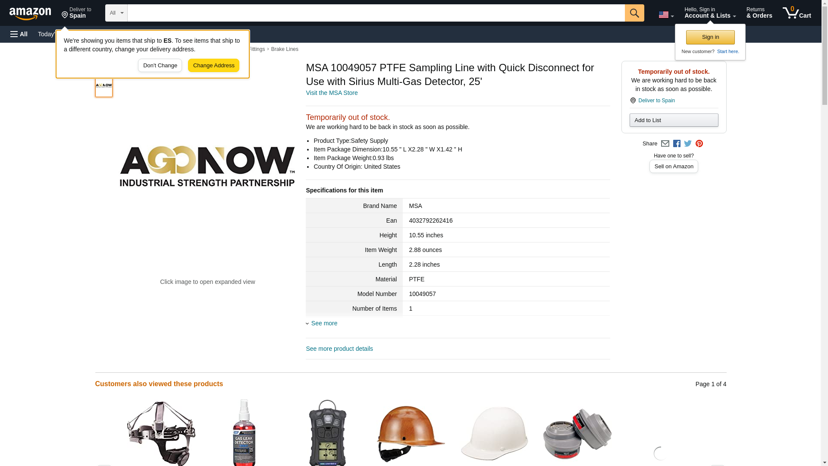Click the Amazon logo
828x466 pixels.
(x=30, y=13)
